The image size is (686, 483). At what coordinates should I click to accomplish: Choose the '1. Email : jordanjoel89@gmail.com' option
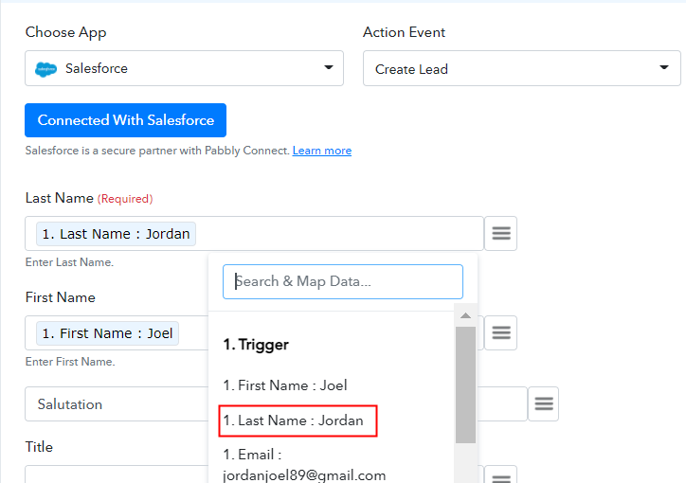click(304, 465)
